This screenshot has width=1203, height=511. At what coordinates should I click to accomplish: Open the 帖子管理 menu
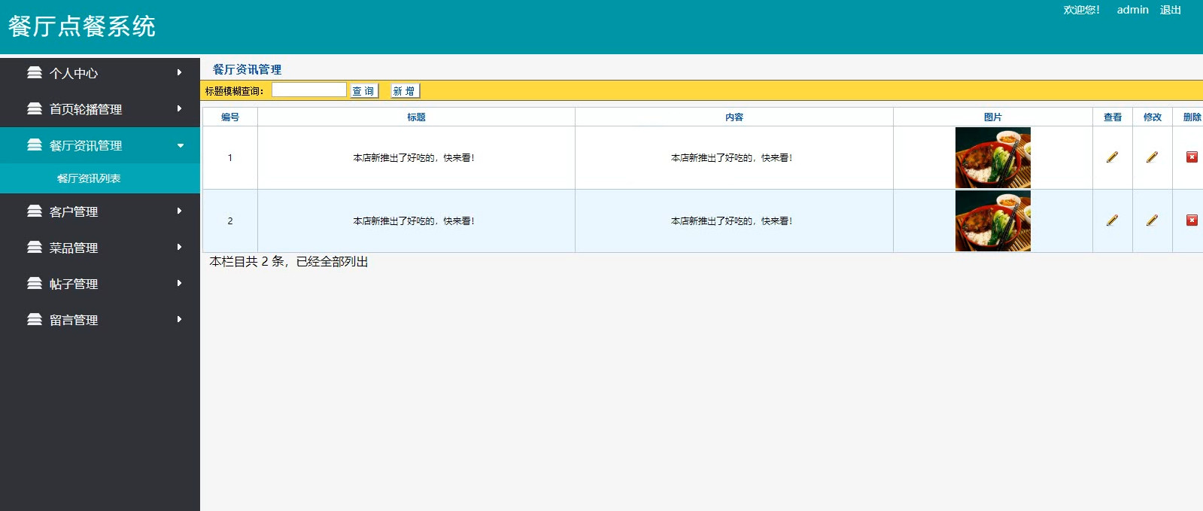100,284
